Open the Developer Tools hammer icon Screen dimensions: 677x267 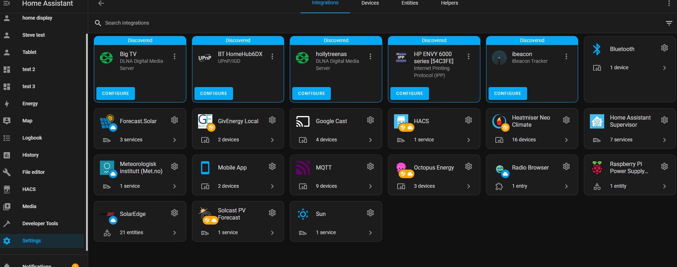(x=7, y=224)
